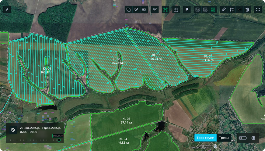
Task: Toggle the diagonal hatch fill tool
Action: [x=136, y=9]
